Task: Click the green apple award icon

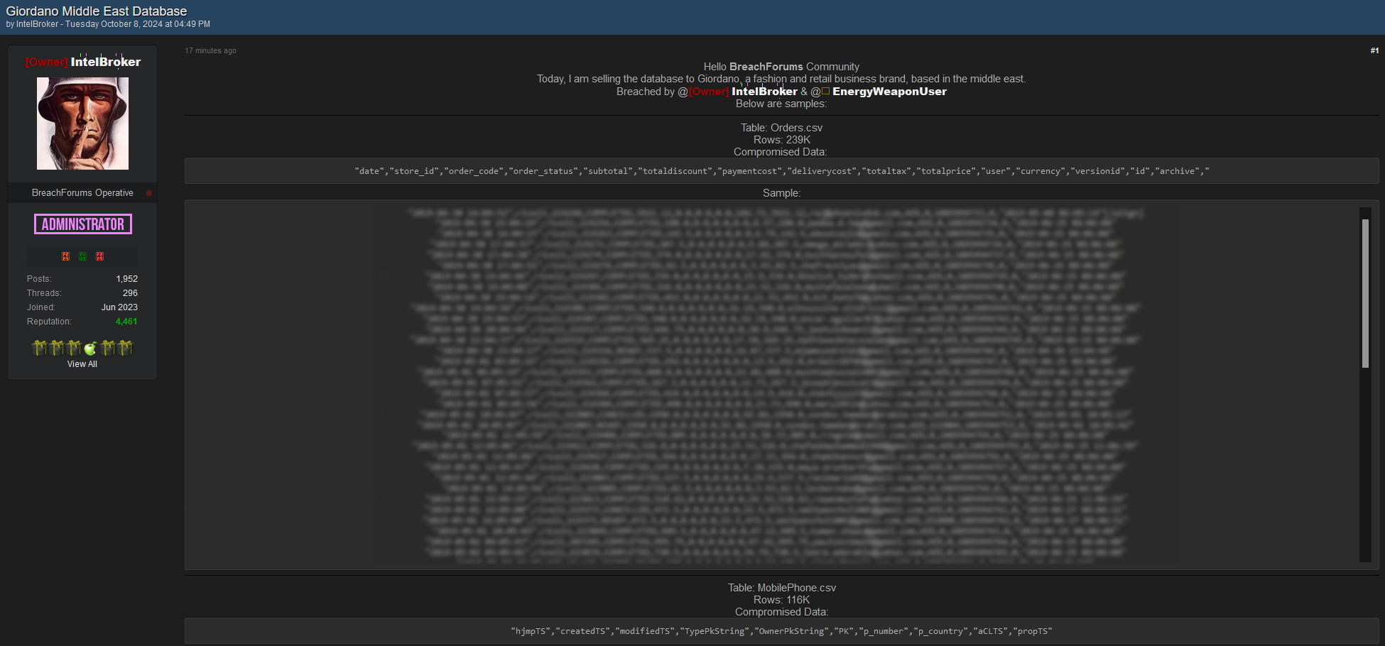Action: pos(90,348)
